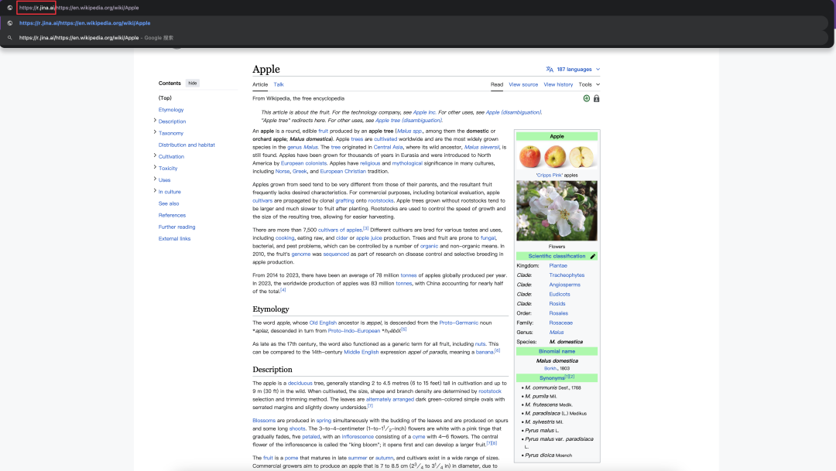This screenshot has height=471, width=836.
Task: Switch to the Talk tab
Action: (279, 84)
